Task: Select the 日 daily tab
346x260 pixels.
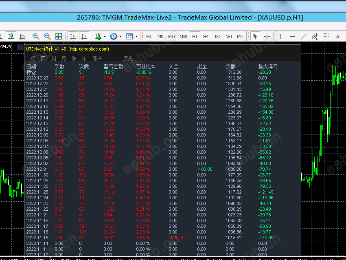Action: [43, 58]
